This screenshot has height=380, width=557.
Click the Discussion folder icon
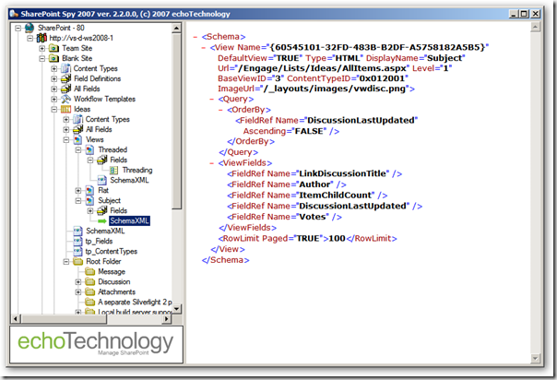coord(89,281)
